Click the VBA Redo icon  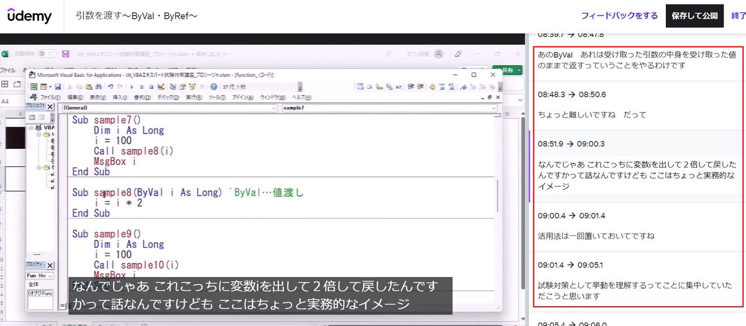point(120,86)
